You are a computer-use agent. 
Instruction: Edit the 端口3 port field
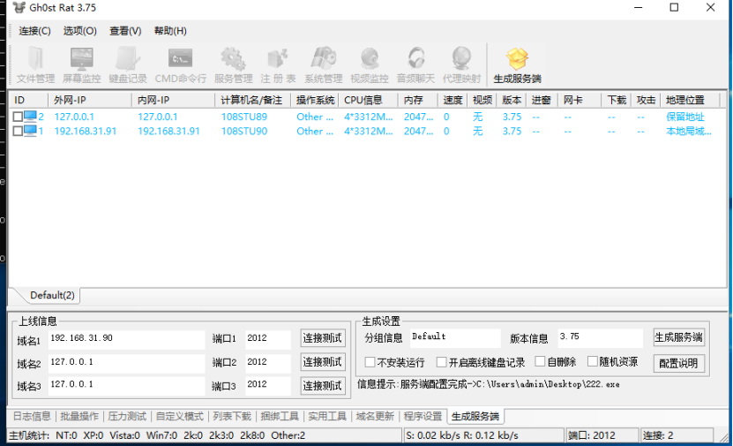point(268,386)
